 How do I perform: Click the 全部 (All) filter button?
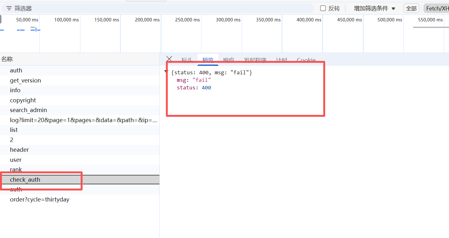click(411, 8)
